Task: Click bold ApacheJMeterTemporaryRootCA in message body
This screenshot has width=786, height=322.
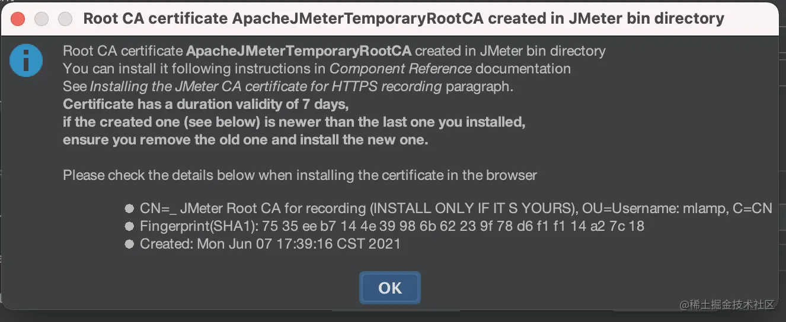Action: tap(298, 51)
